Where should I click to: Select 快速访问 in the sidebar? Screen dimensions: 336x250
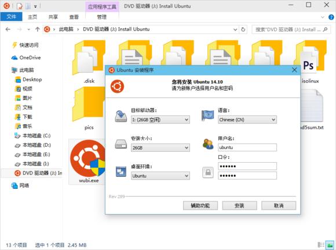[x=29, y=45]
